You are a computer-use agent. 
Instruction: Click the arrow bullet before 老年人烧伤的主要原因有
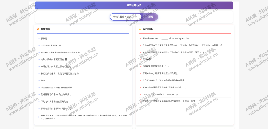tap(39, 59)
